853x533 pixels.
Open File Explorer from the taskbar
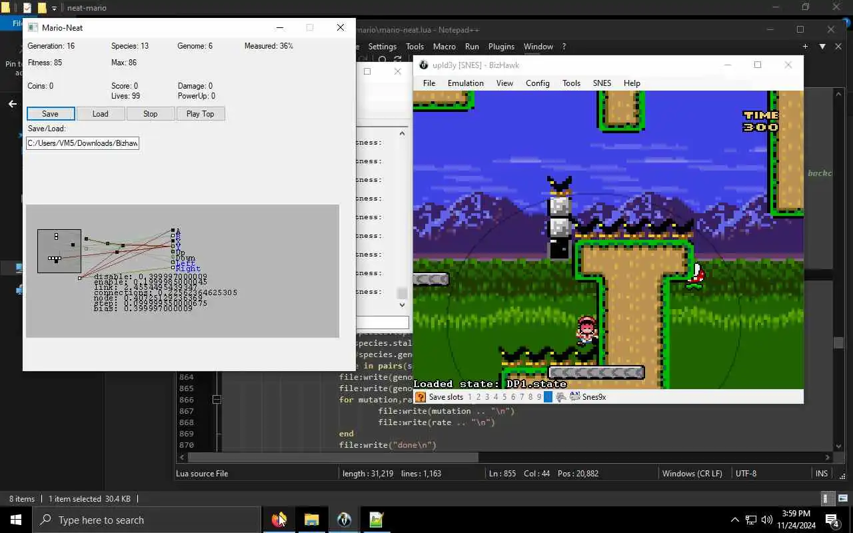click(311, 520)
